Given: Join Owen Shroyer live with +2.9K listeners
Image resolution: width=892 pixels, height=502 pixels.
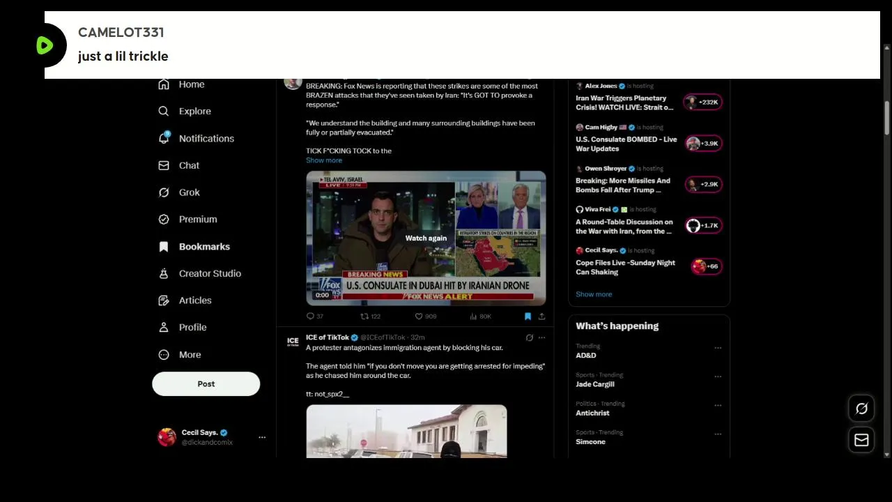Looking at the screenshot, I should click(x=704, y=184).
